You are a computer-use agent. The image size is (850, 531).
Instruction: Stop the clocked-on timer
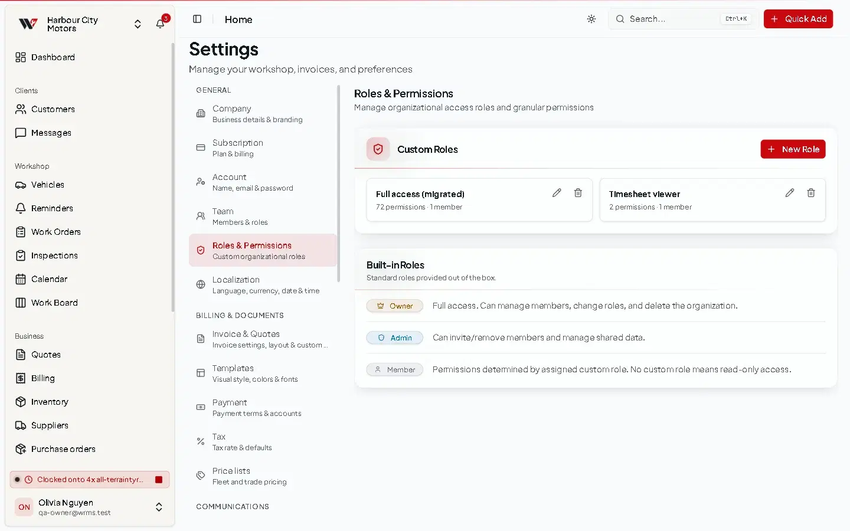pyautogui.click(x=159, y=480)
